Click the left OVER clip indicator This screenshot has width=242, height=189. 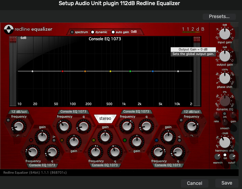coord(13,39)
